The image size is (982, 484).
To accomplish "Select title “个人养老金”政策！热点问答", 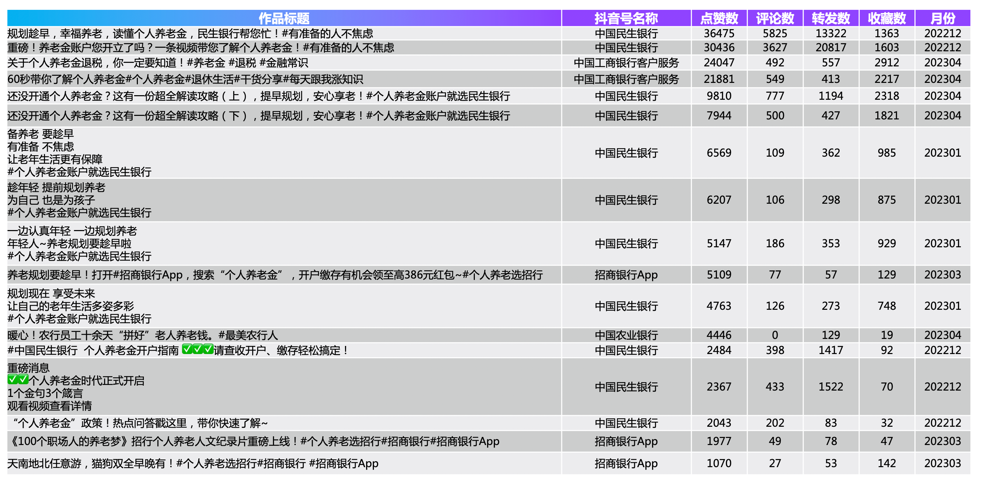I will [x=140, y=423].
